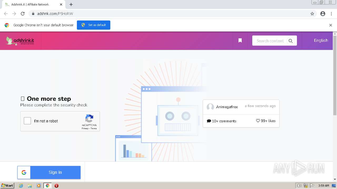Open Animegafirex profile name
Screen dimensions: 337x189
coord(227,107)
